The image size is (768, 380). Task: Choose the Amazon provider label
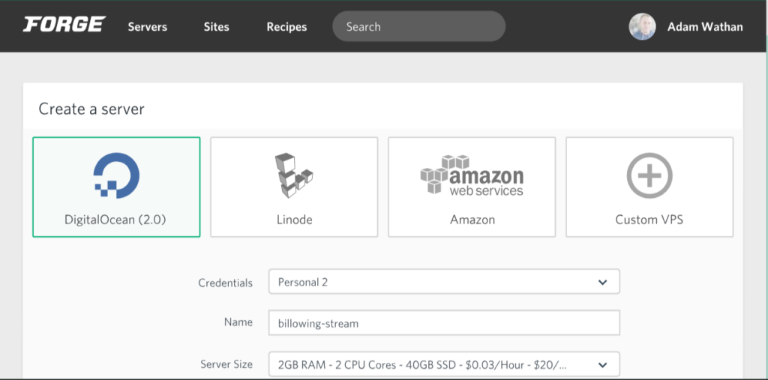point(472,220)
